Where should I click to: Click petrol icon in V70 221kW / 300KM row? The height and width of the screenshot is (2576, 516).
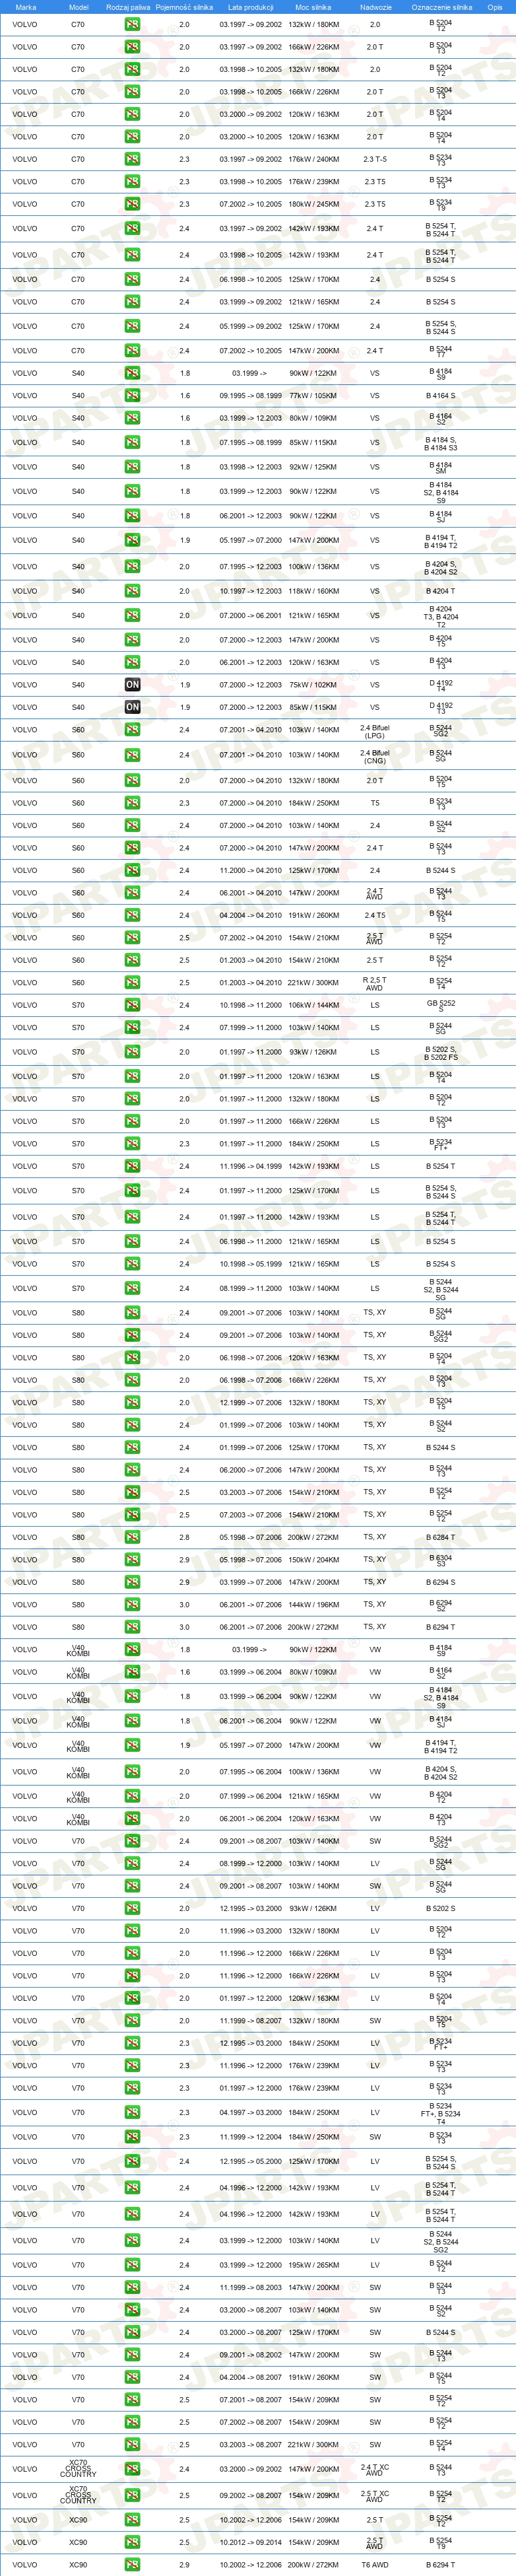132,2444
